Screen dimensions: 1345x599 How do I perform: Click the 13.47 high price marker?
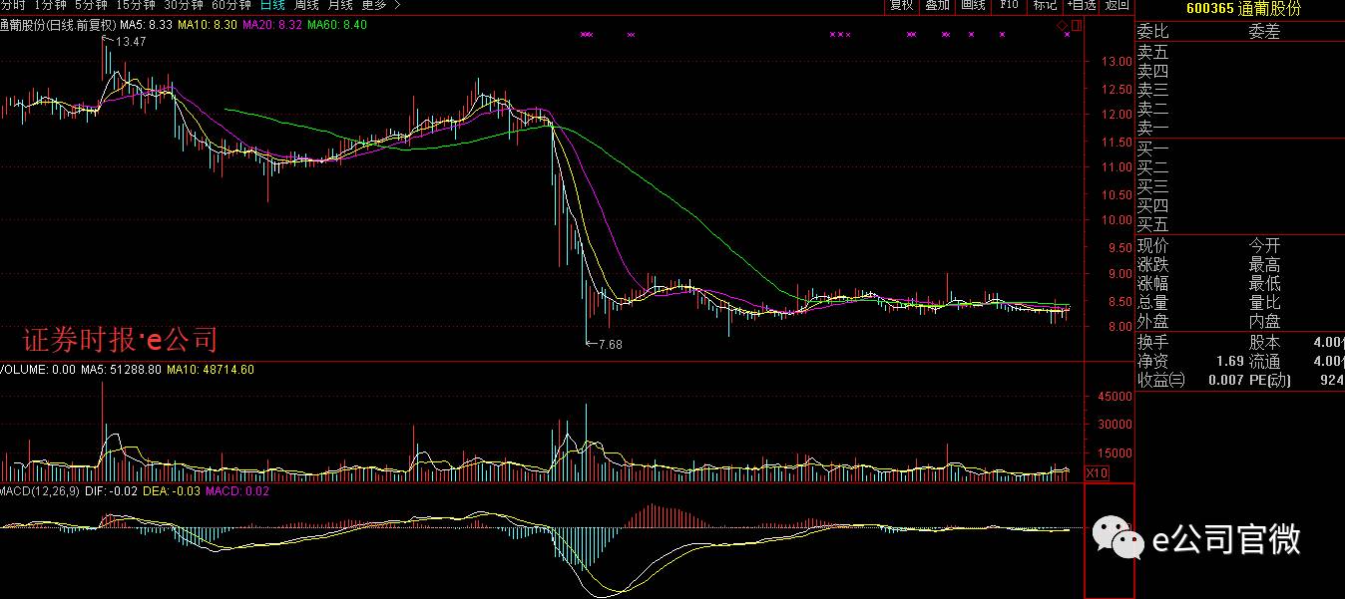tap(131, 42)
